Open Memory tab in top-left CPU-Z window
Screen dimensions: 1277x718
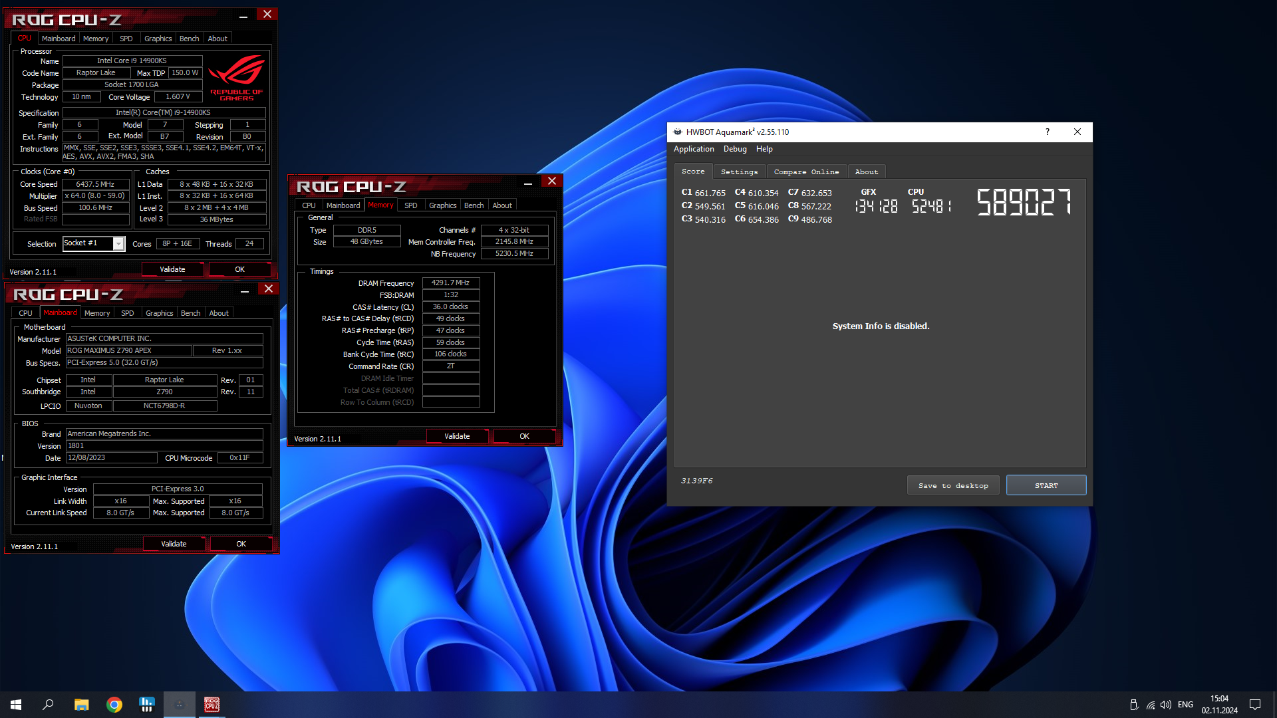pos(96,39)
